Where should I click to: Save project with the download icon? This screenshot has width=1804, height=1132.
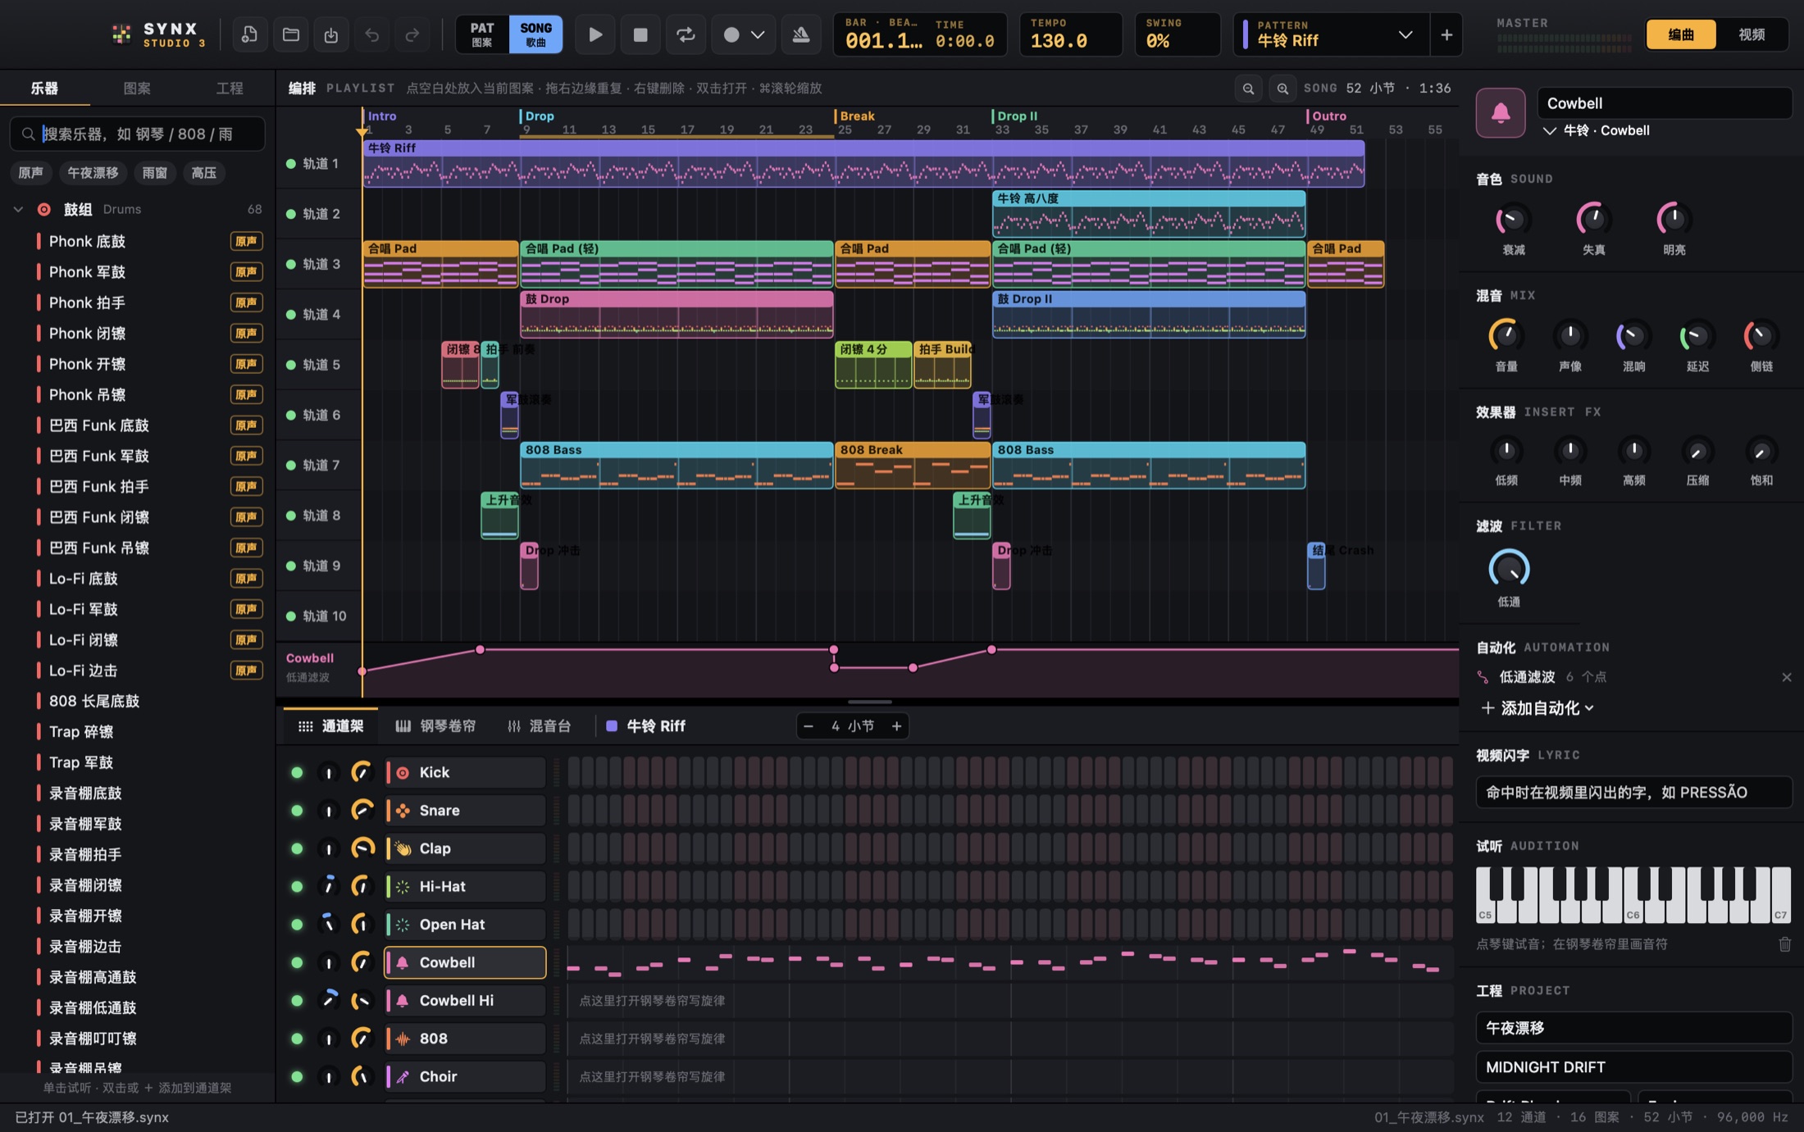pos(330,34)
